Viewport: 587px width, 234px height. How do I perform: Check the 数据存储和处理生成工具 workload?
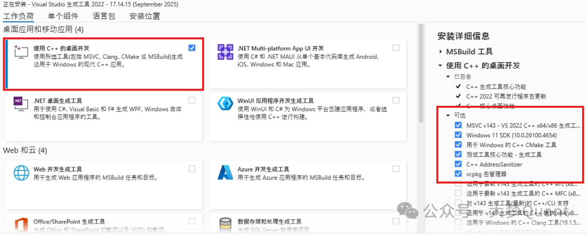[396, 222]
